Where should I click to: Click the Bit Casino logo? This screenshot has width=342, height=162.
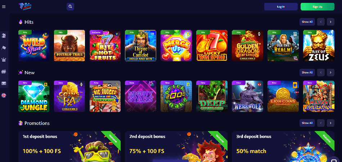(x=25, y=6)
